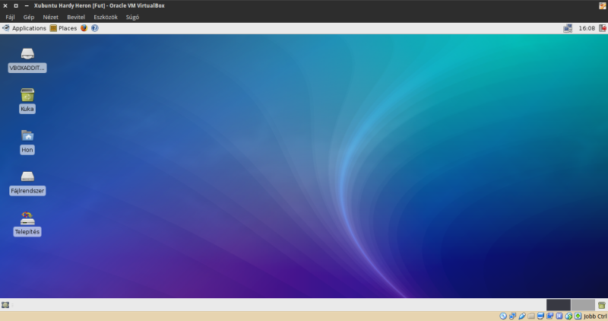Click the display status icon
This screenshot has height=321, width=608.
(x=540, y=316)
